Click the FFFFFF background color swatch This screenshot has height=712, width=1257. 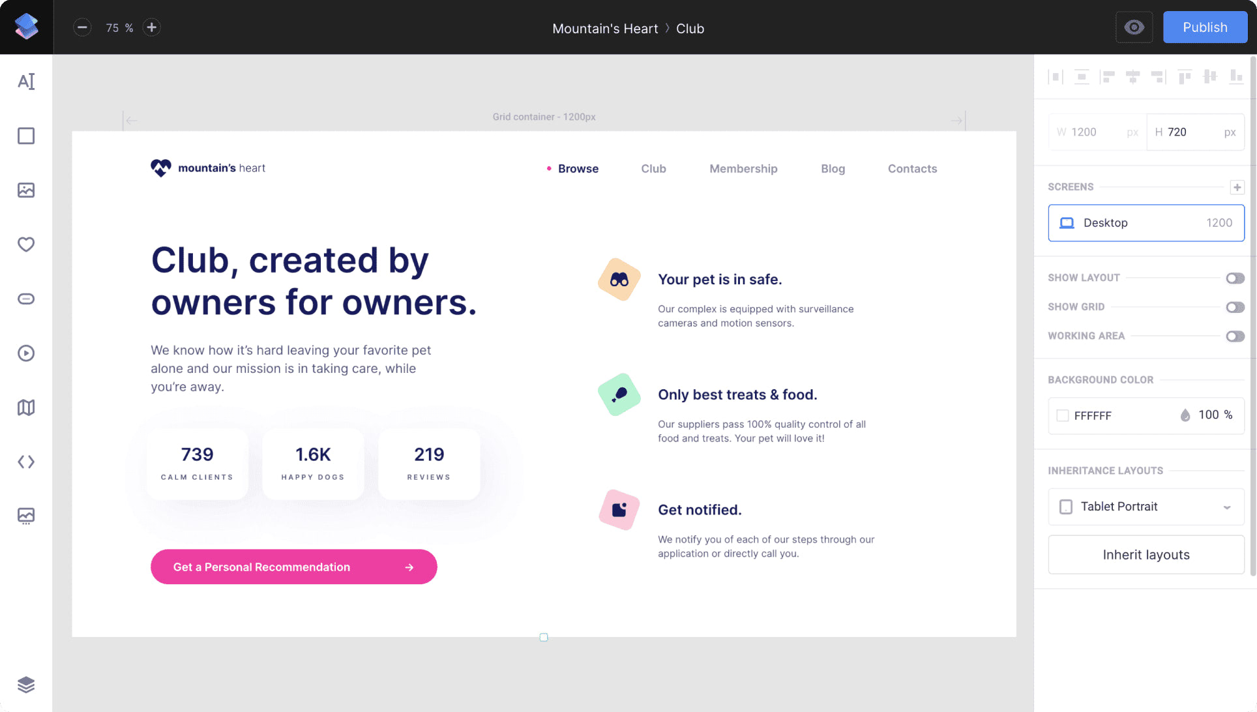click(1063, 415)
